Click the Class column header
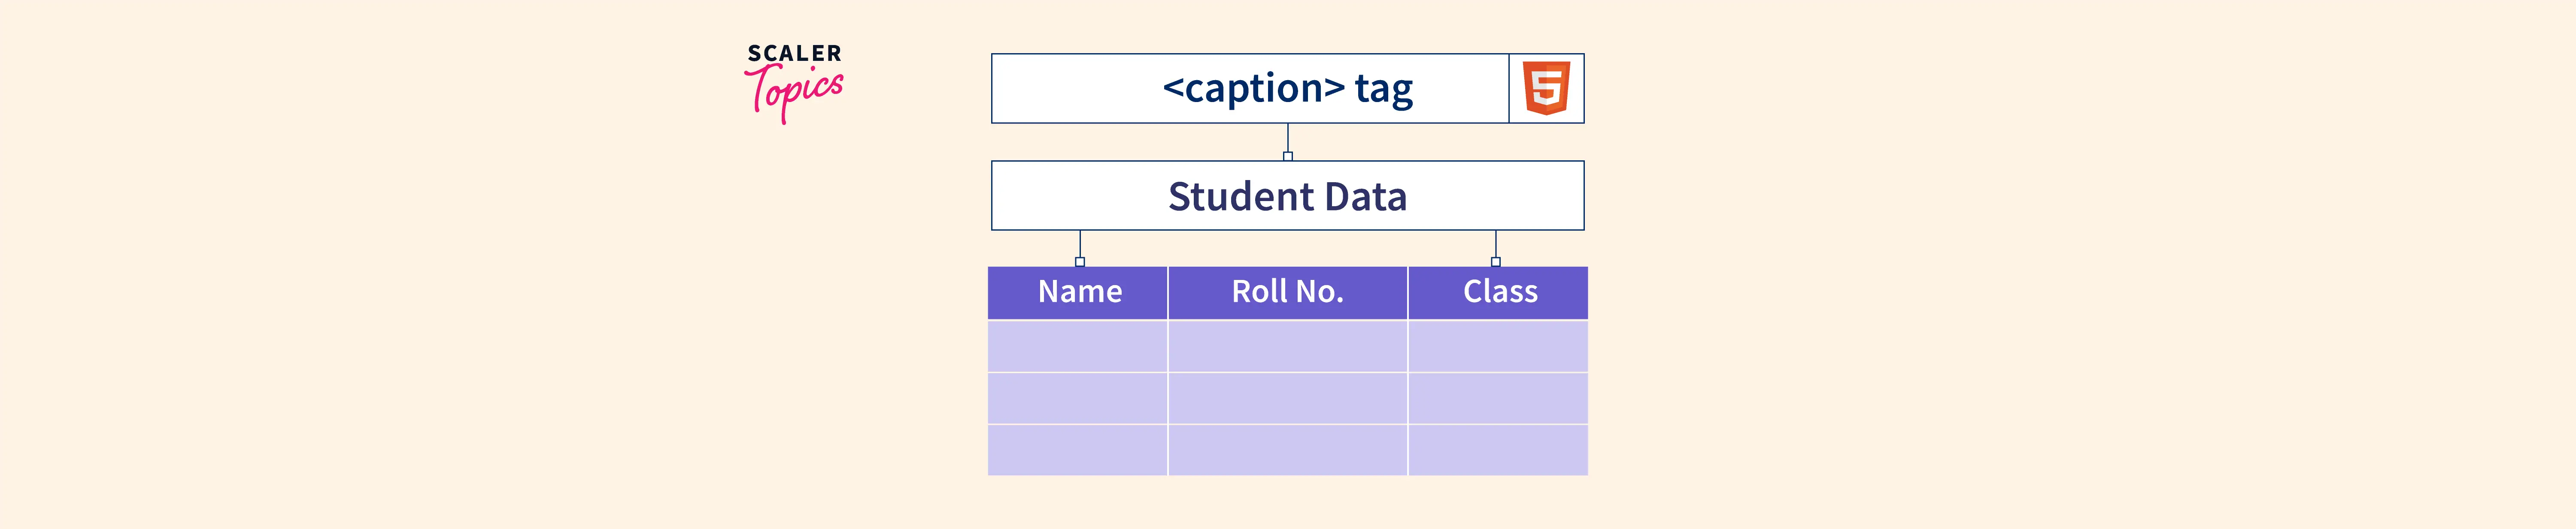This screenshot has width=2576, height=529. tap(1498, 292)
